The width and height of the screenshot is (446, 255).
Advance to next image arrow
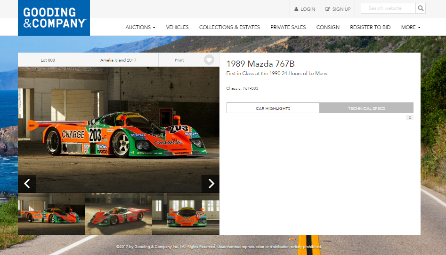tap(211, 184)
